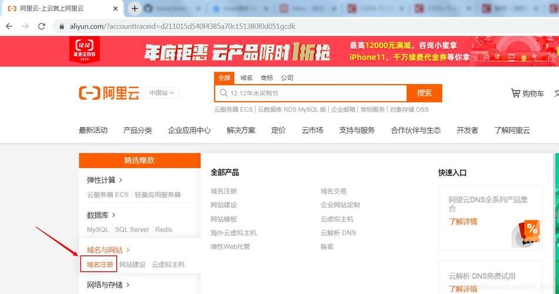
Task: Open the 产品分类 menu
Action: (137, 130)
